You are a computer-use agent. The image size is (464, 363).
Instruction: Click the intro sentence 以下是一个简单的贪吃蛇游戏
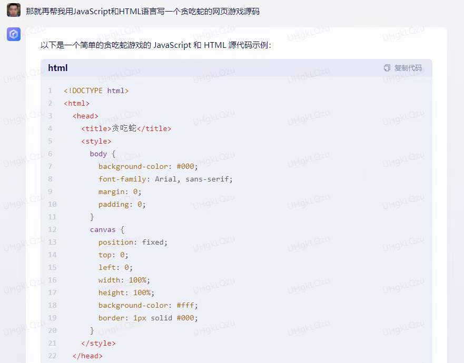tap(156, 45)
